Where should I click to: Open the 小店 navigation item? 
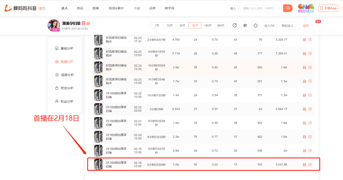[137, 8]
